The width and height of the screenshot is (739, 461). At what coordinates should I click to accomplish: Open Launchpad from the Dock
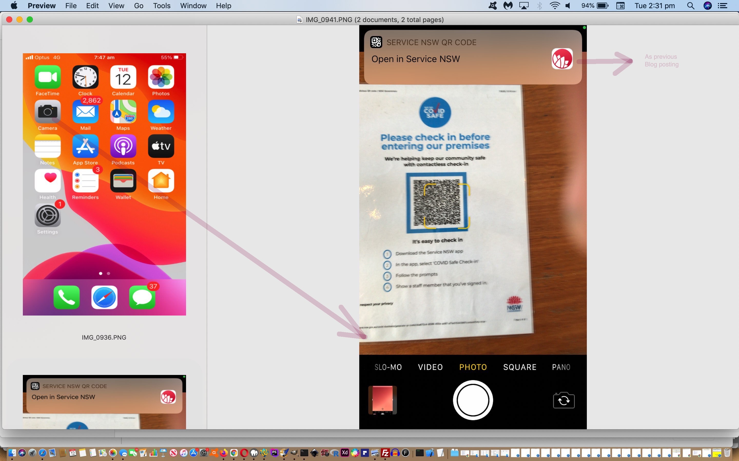tap(32, 453)
